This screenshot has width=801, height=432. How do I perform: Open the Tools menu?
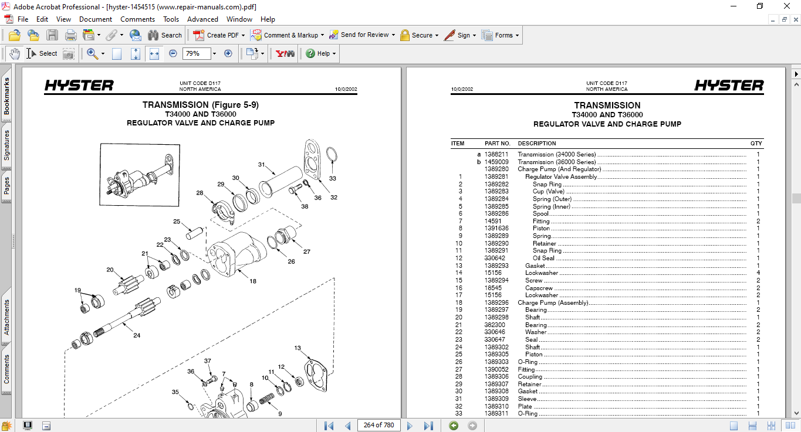(171, 19)
